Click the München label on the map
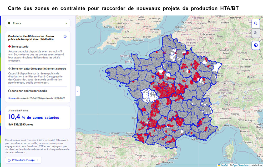Image resolution: width=263 pixels, height=167 pixels. coord(252,77)
